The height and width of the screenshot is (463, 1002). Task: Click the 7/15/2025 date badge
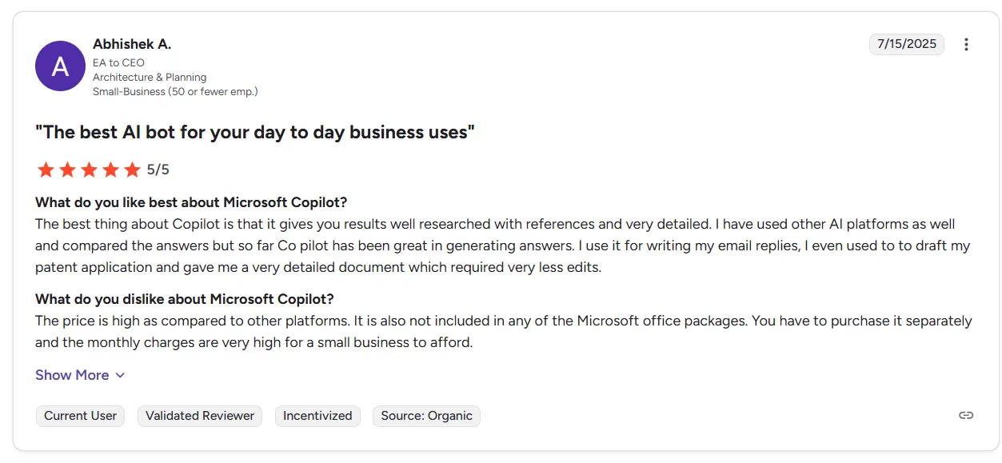906,44
